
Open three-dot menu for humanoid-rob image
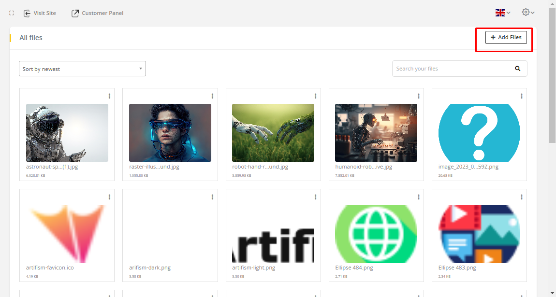[419, 96]
